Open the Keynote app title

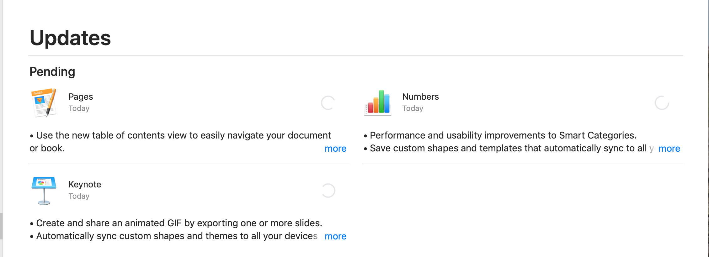(x=85, y=185)
